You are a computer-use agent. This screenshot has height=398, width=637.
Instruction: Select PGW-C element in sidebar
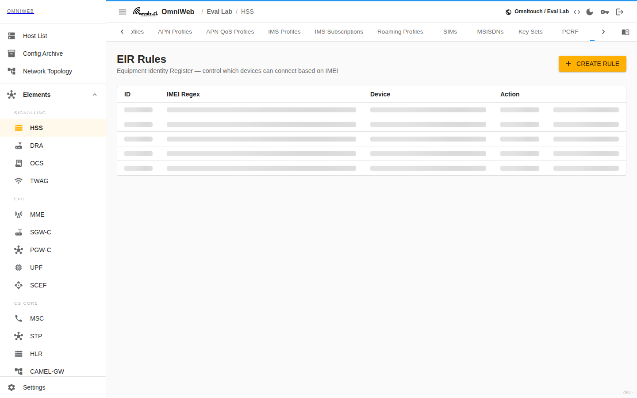pyautogui.click(x=53, y=250)
